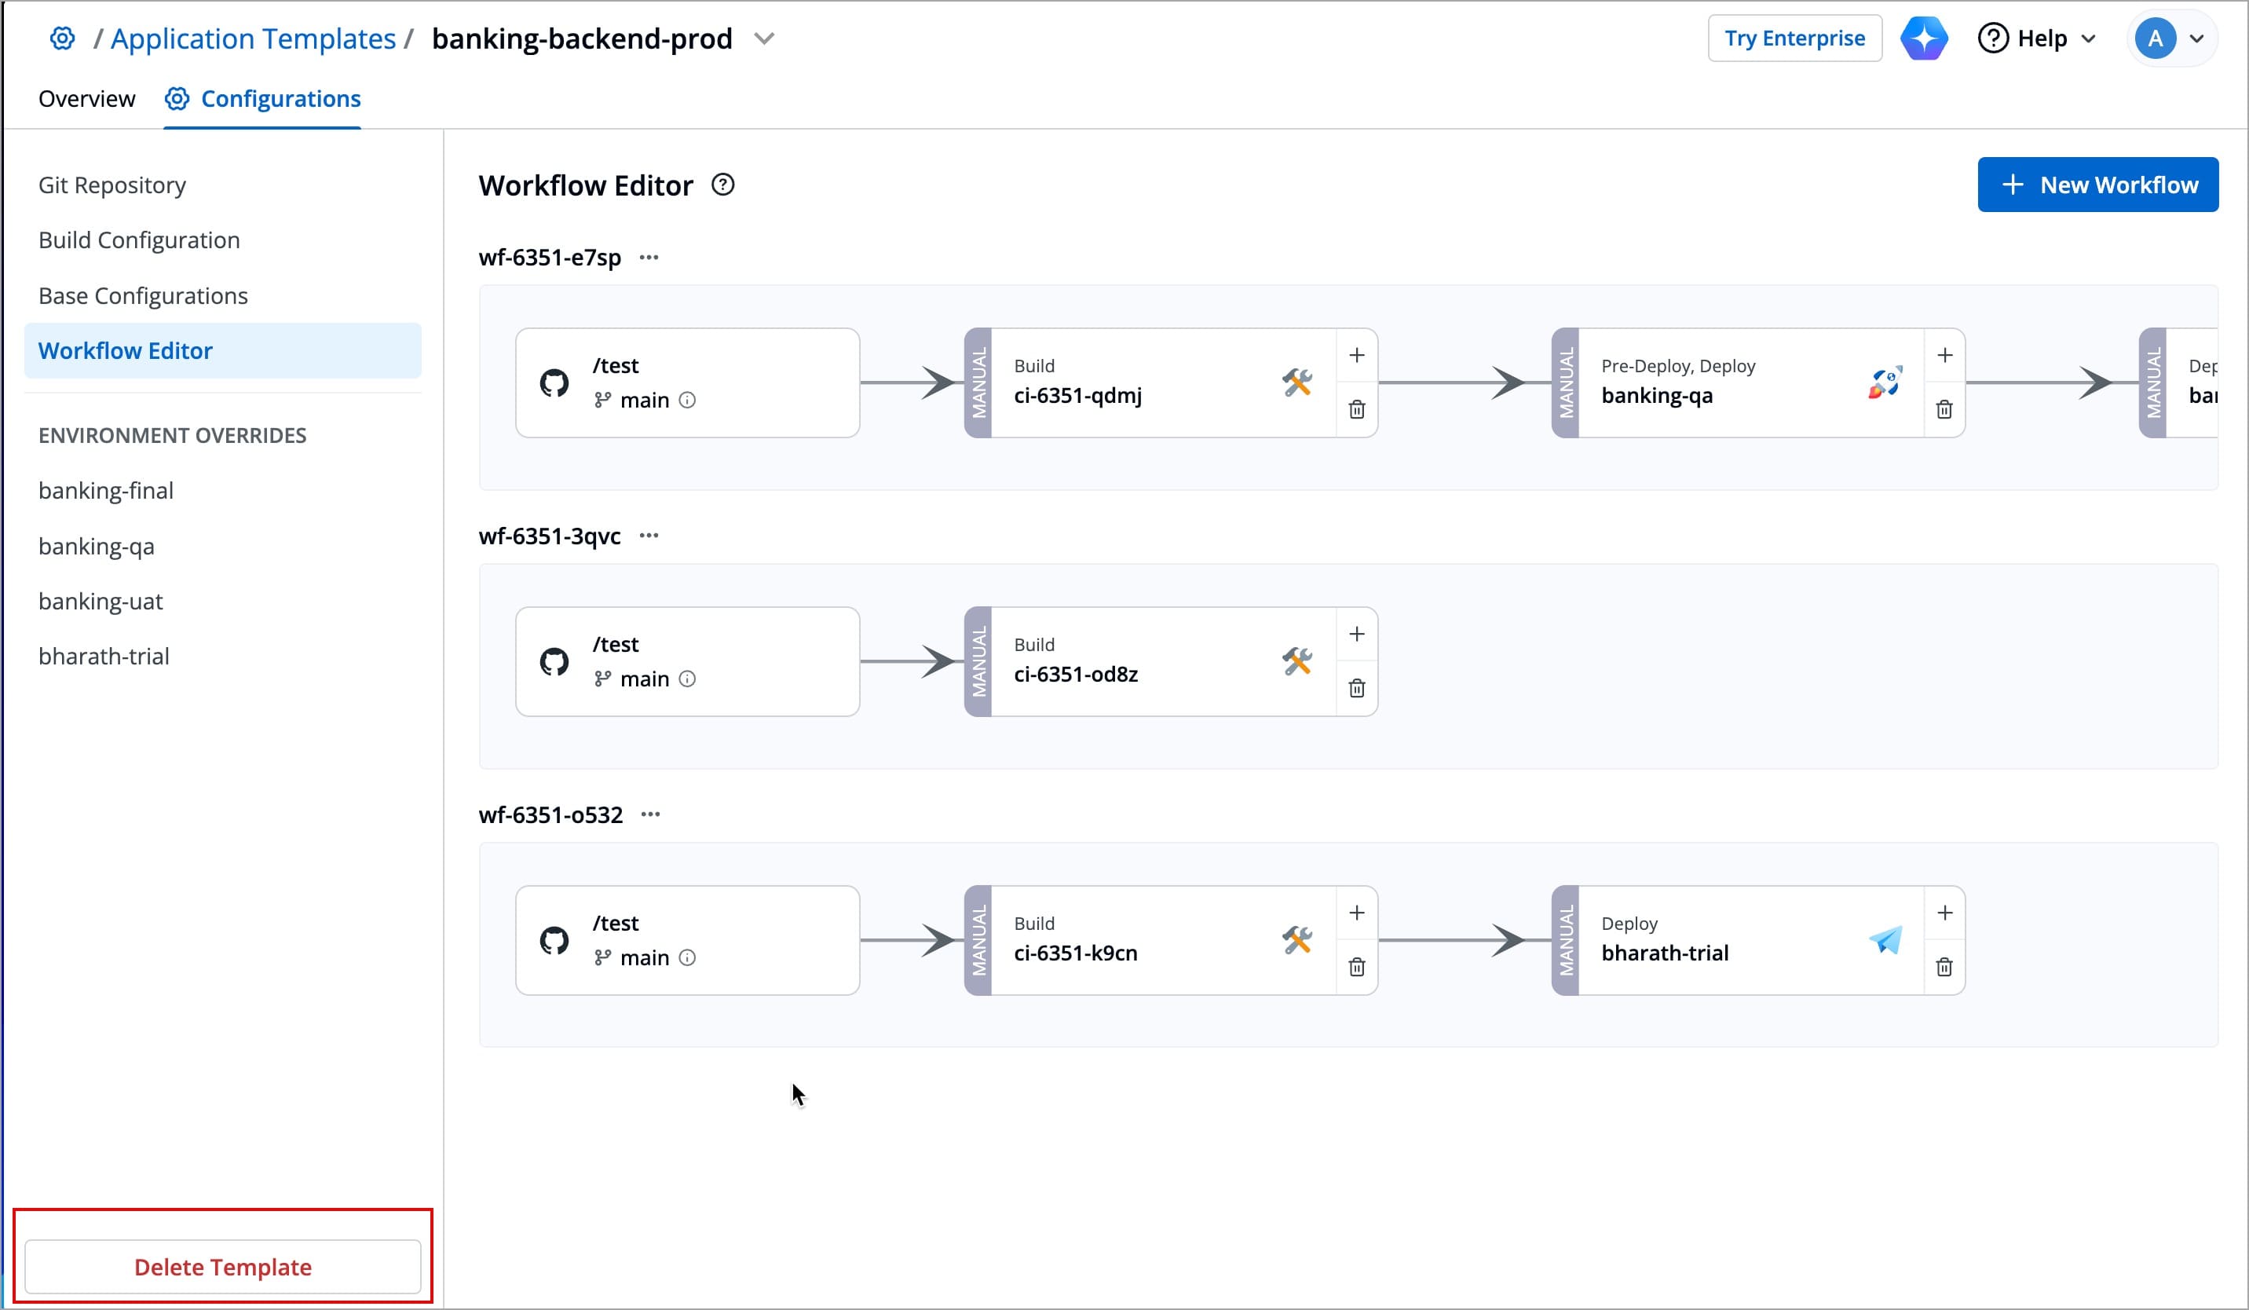Switch to the Overview tab

pos(86,98)
